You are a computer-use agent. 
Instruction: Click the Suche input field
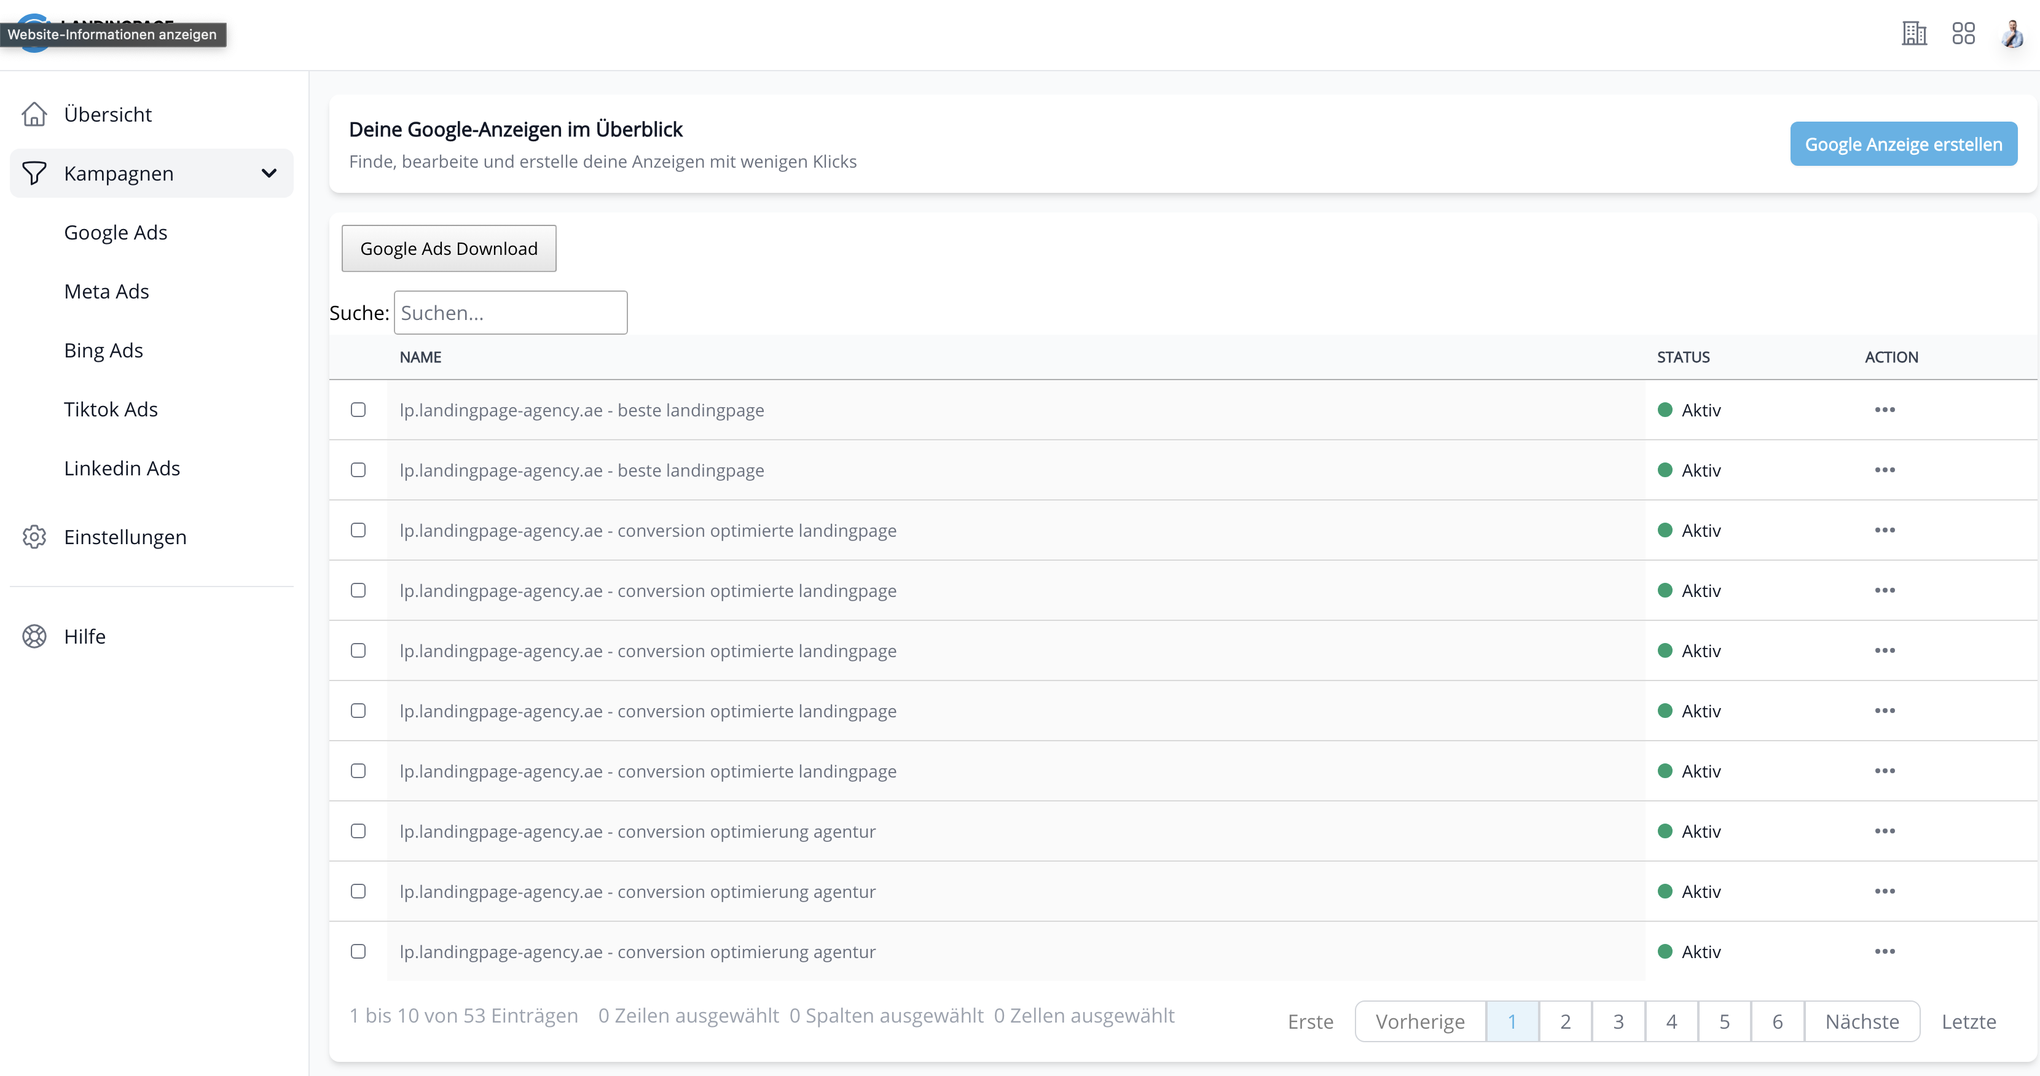click(x=511, y=311)
